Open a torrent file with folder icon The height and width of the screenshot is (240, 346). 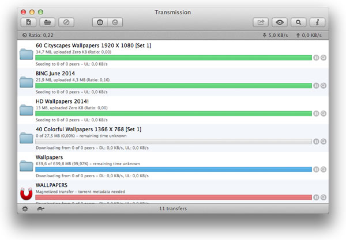tap(47, 22)
